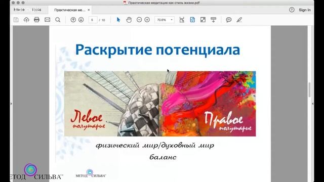This screenshot has width=324, height=182.
Task: Expand the right tools pane arrow
Action: 313,104
